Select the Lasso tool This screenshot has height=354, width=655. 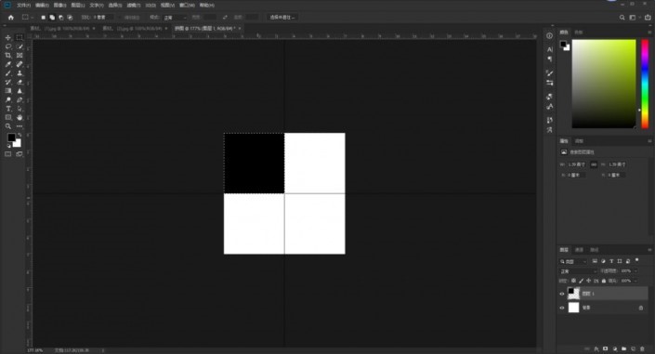(8, 46)
